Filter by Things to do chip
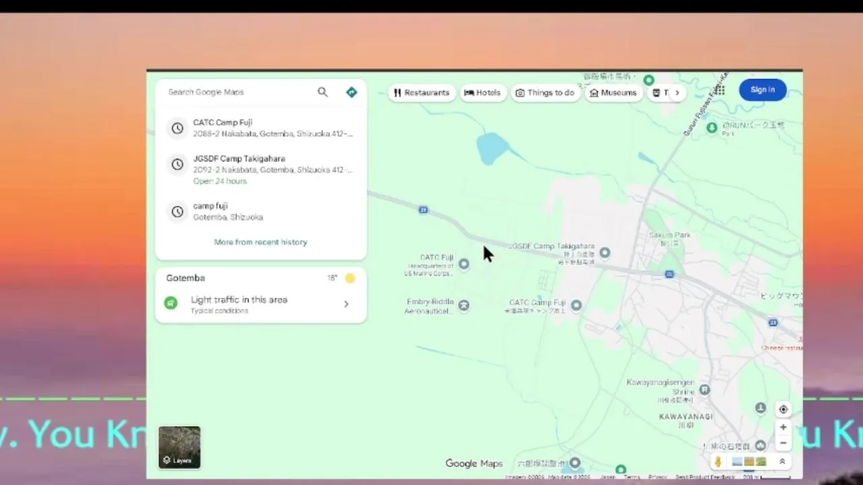The image size is (863, 485). coord(545,93)
